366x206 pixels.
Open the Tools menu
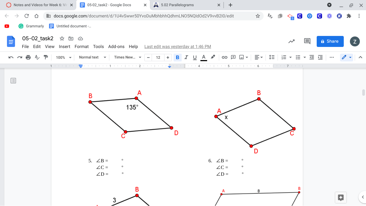pos(98,46)
